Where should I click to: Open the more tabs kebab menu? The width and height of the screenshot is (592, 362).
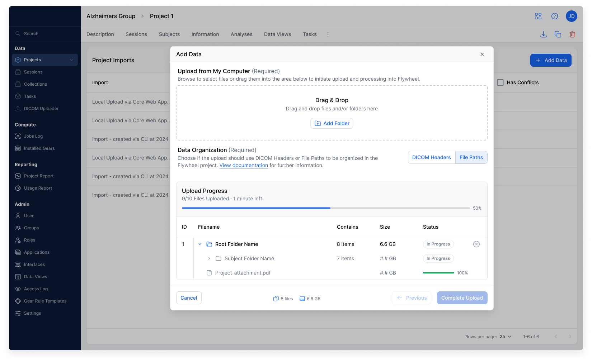(328, 34)
